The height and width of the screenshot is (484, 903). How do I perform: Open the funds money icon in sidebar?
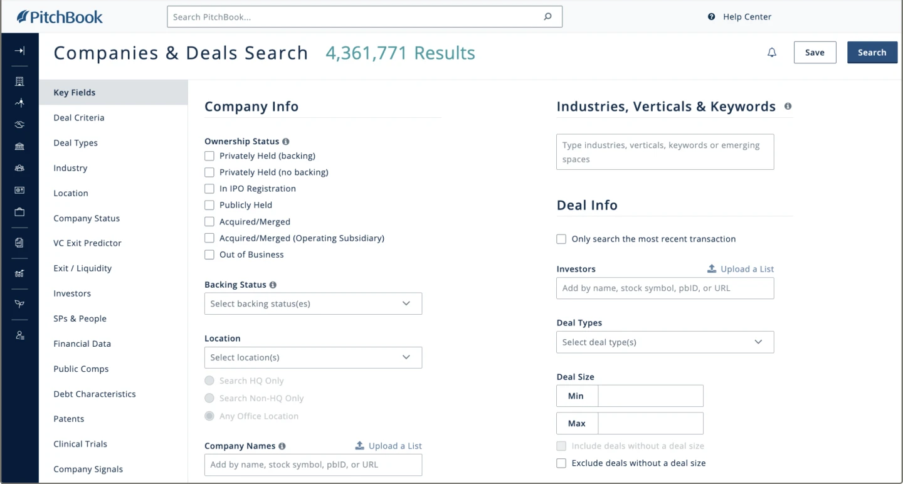coord(19,190)
